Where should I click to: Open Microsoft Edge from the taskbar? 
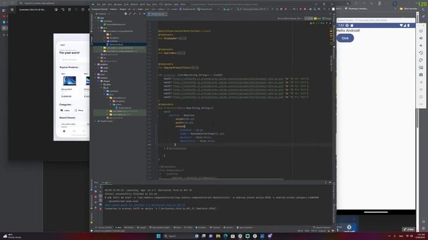coord(225,236)
